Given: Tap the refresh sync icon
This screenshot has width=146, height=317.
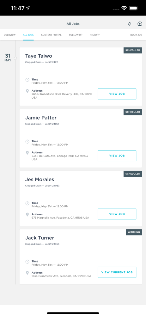Looking at the screenshot, I should [x=130, y=24].
